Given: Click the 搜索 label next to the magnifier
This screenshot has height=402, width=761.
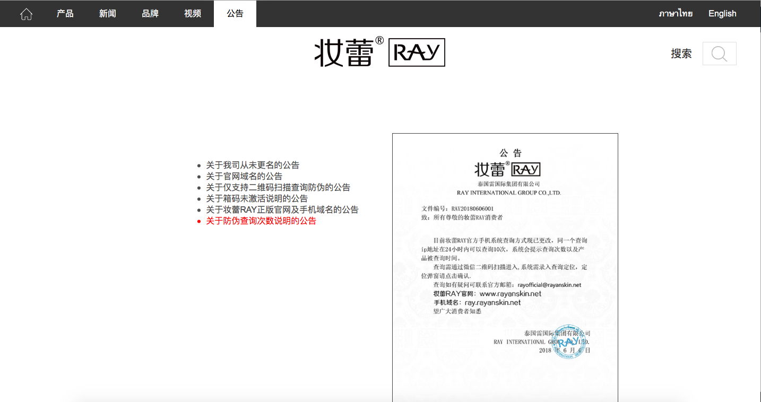Looking at the screenshot, I should tap(681, 54).
